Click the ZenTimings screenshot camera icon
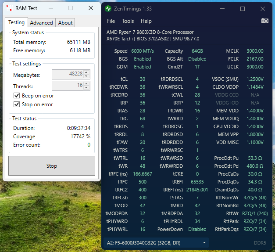Screen dimensions: 275x252 tap(265, 21)
